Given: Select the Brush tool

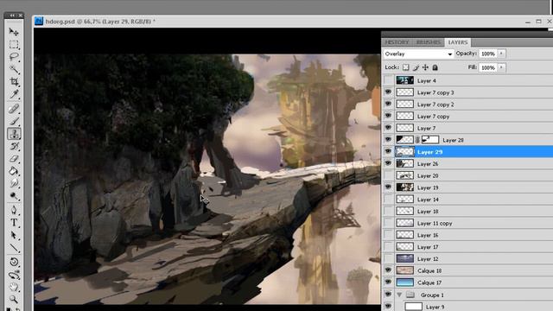Looking at the screenshot, I should (14, 121).
